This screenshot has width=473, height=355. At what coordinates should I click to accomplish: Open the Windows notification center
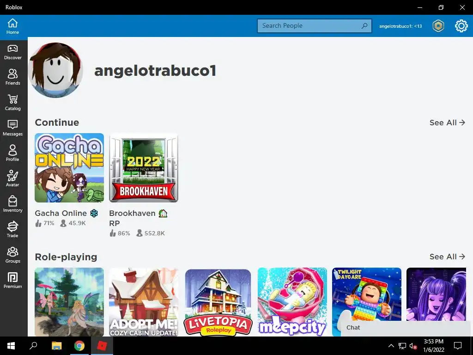[458, 346]
